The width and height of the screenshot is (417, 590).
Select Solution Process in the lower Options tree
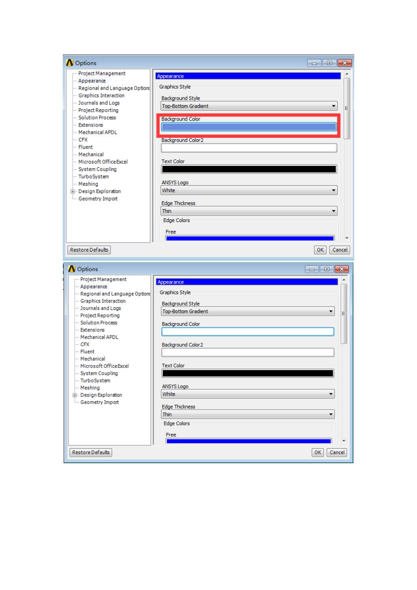[99, 323]
